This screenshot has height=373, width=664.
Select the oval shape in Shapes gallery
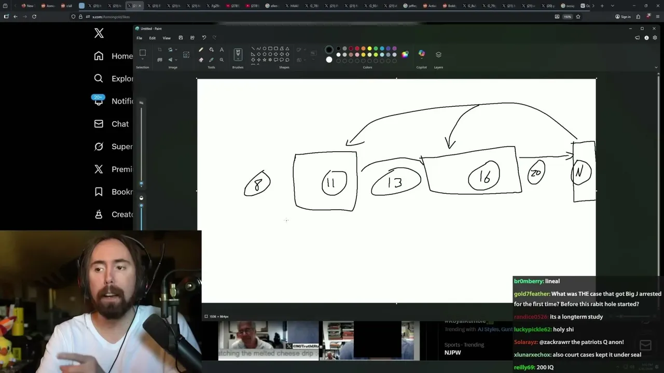tap(265, 49)
